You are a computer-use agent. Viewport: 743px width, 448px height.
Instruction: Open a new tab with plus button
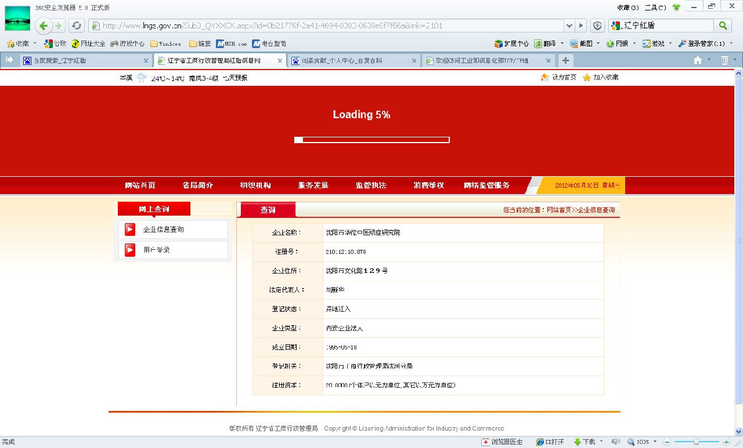point(565,60)
